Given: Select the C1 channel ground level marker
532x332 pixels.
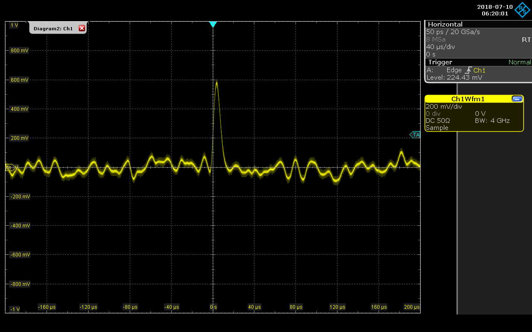Looking at the screenshot, I should [x=10, y=168].
